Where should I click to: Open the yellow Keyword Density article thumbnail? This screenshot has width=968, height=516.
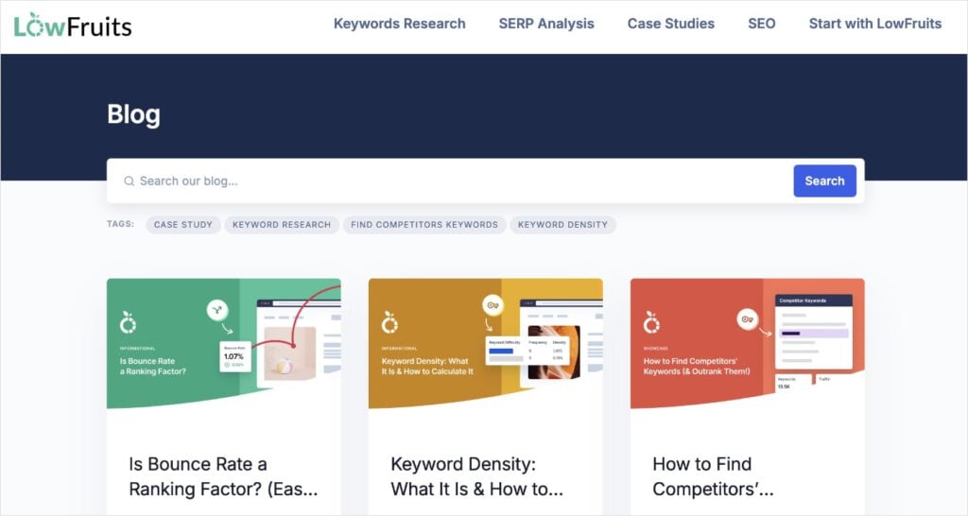485,343
